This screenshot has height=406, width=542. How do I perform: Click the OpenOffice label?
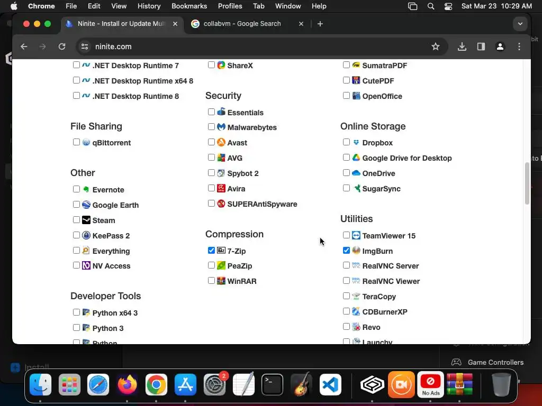tap(382, 96)
